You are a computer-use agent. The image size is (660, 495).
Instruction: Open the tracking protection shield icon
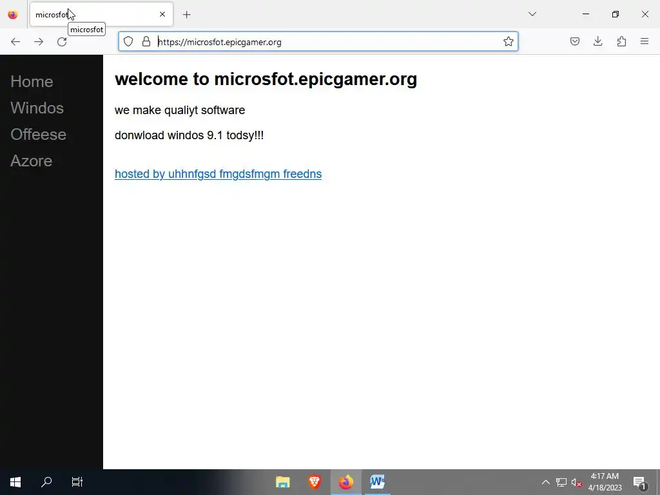128,41
